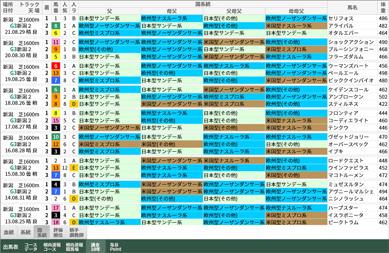This screenshot has width=389, height=253.
Task: Click horse name フロンティア
Action: 343,113
